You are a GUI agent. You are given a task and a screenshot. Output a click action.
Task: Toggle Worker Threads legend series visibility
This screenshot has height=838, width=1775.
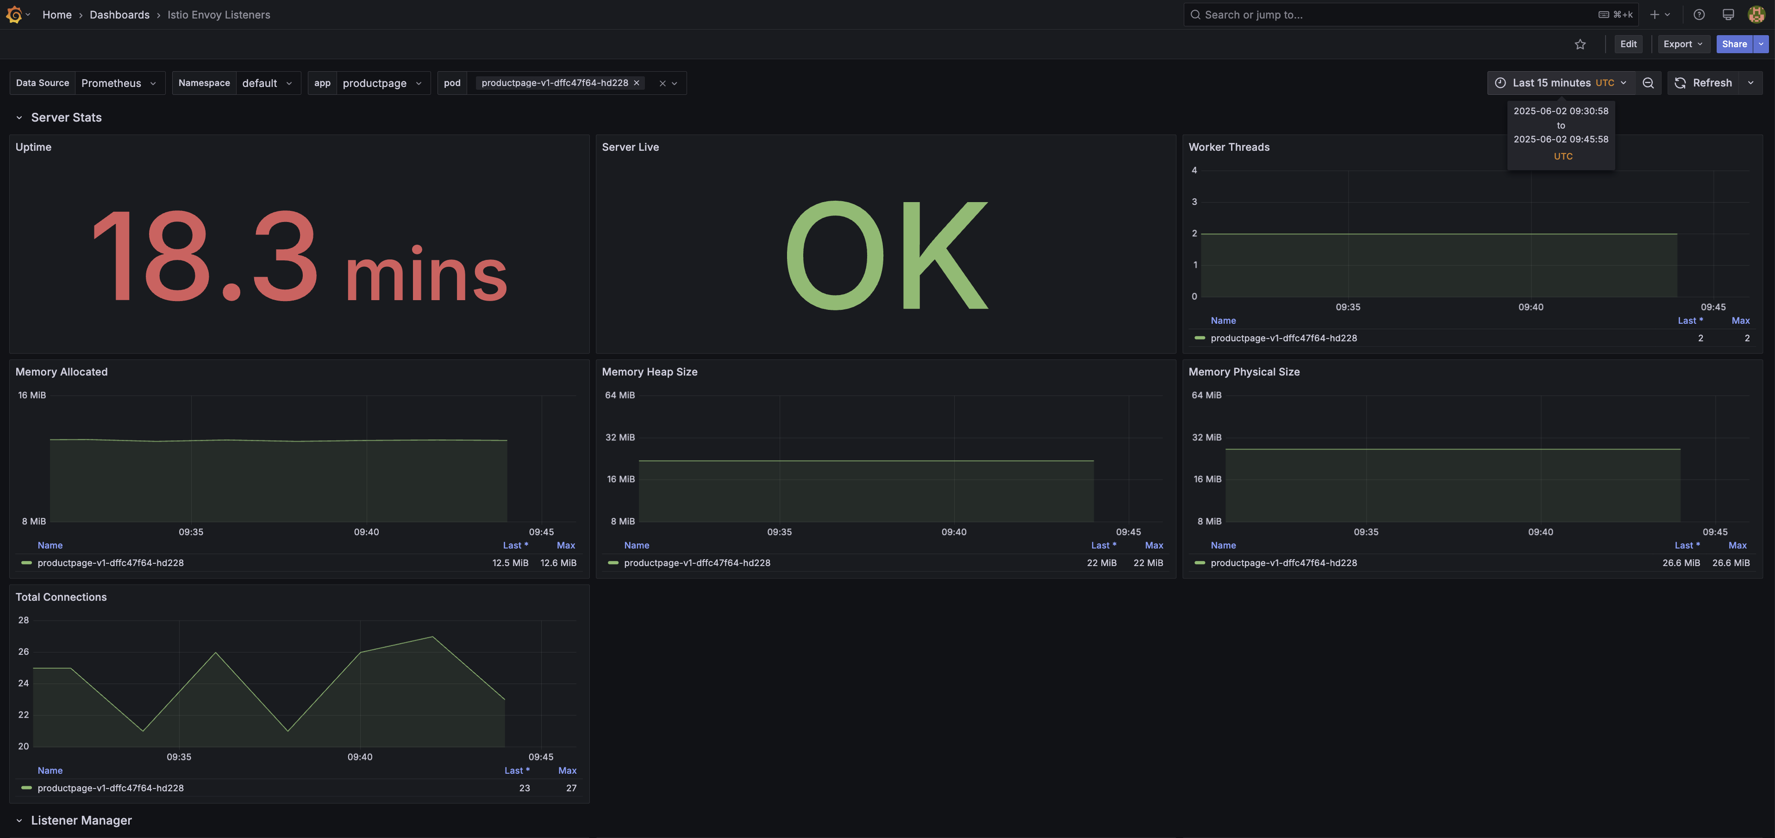[1283, 338]
